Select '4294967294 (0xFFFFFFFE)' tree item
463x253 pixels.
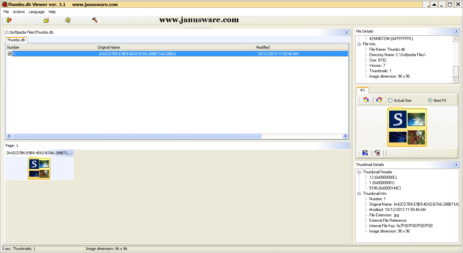(x=391, y=39)
